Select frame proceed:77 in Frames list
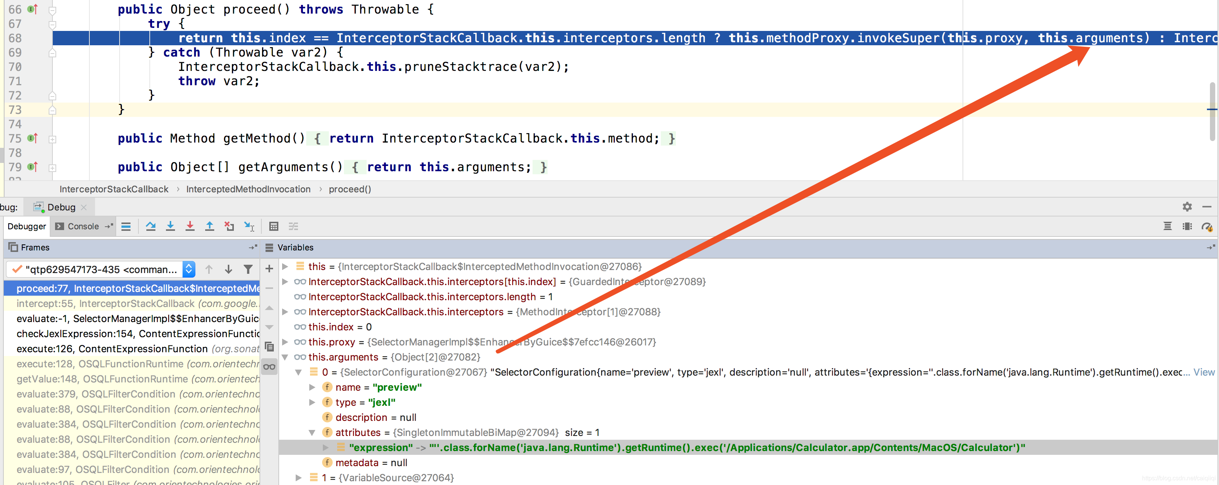 pos(132,288)
